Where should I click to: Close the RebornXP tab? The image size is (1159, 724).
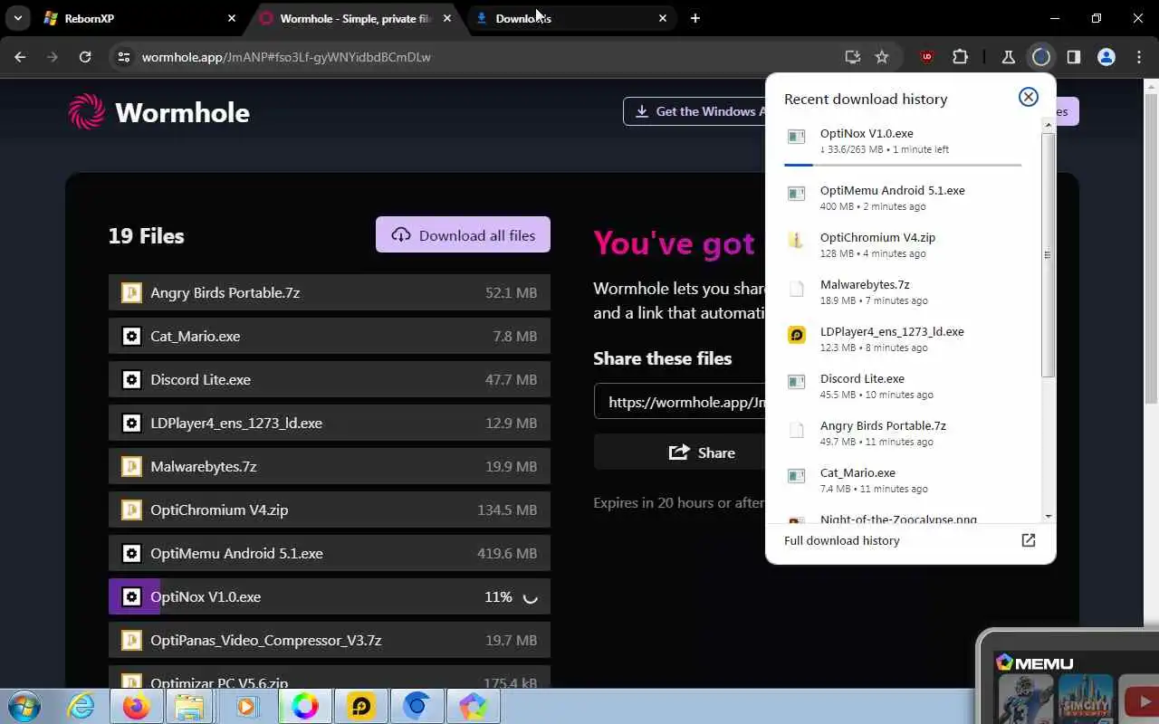[x=232, y=18]
